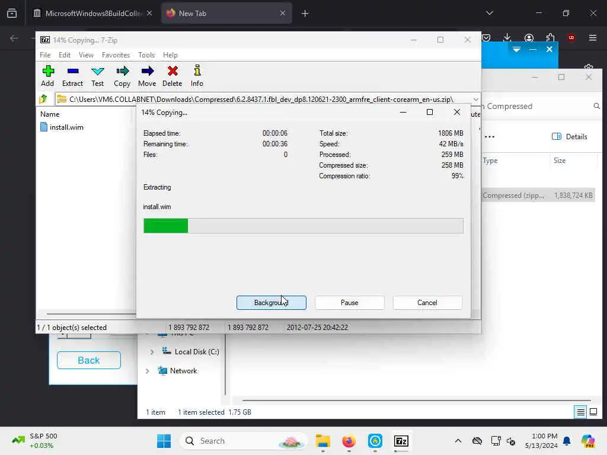This screenshot has width=607, height=455.
Task: Open the Windows Start menu
Action: click(x=164, y=441)
